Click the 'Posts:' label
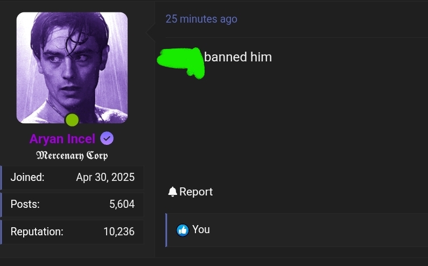This screenshot has height=266, width=428. [25, 204]
